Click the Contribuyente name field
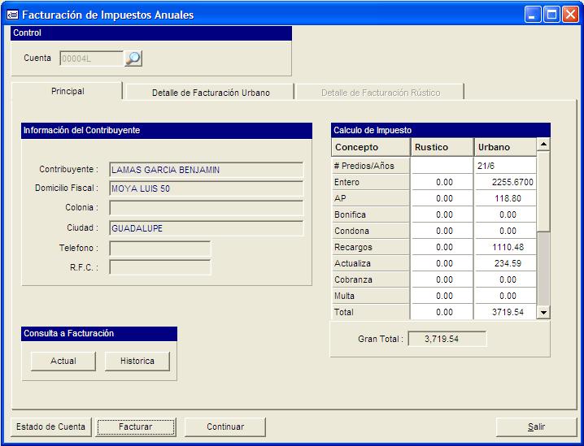Screen dimensions: 584x446 tap(206, 170)
